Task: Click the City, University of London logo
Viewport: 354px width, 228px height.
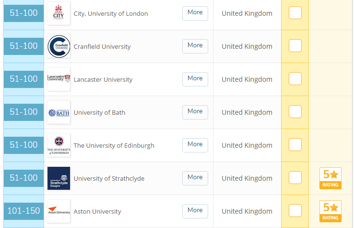Action: point(59,13)
